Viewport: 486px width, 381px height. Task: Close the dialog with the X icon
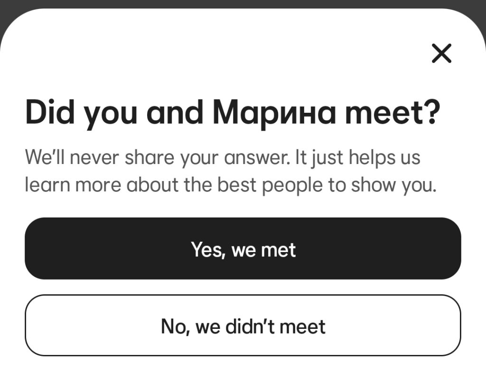[441, 53]
